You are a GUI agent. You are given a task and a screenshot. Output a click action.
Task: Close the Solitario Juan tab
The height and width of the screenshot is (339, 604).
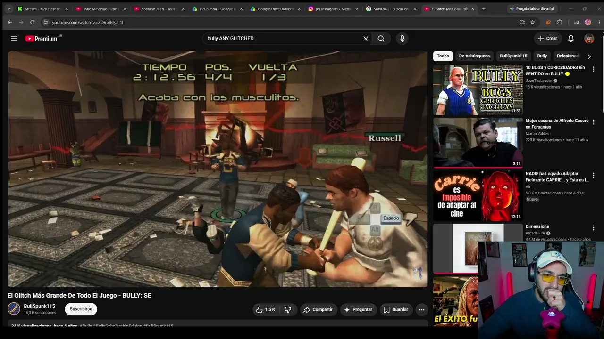click(x=183, y=9)
